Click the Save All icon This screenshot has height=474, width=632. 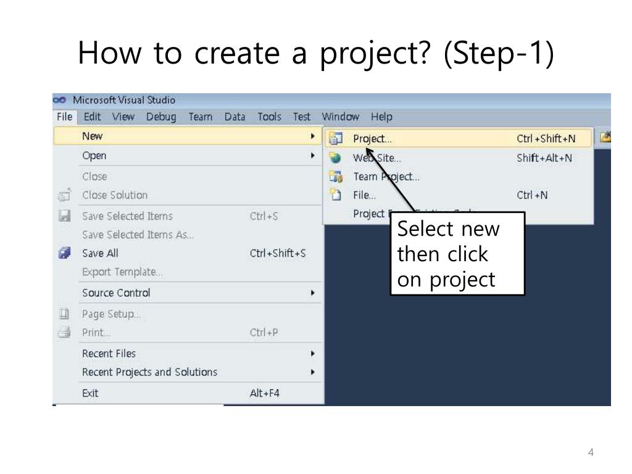point(65,254)
